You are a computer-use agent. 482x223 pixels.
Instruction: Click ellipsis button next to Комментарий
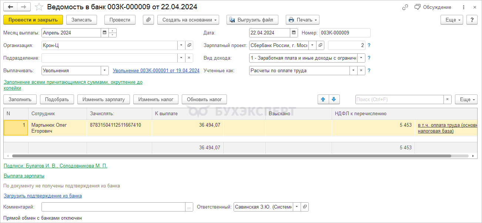pos(189,207)
